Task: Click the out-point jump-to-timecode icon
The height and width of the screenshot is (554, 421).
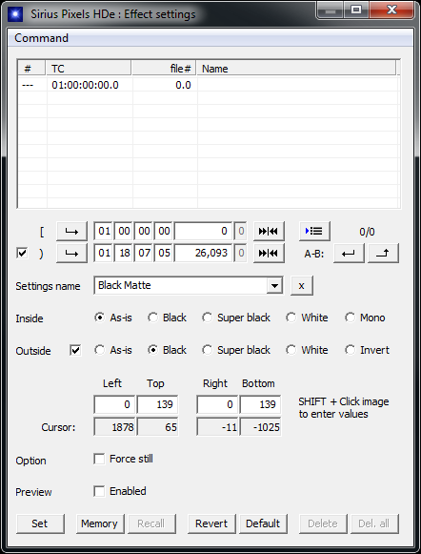Action: click(269, 254)
